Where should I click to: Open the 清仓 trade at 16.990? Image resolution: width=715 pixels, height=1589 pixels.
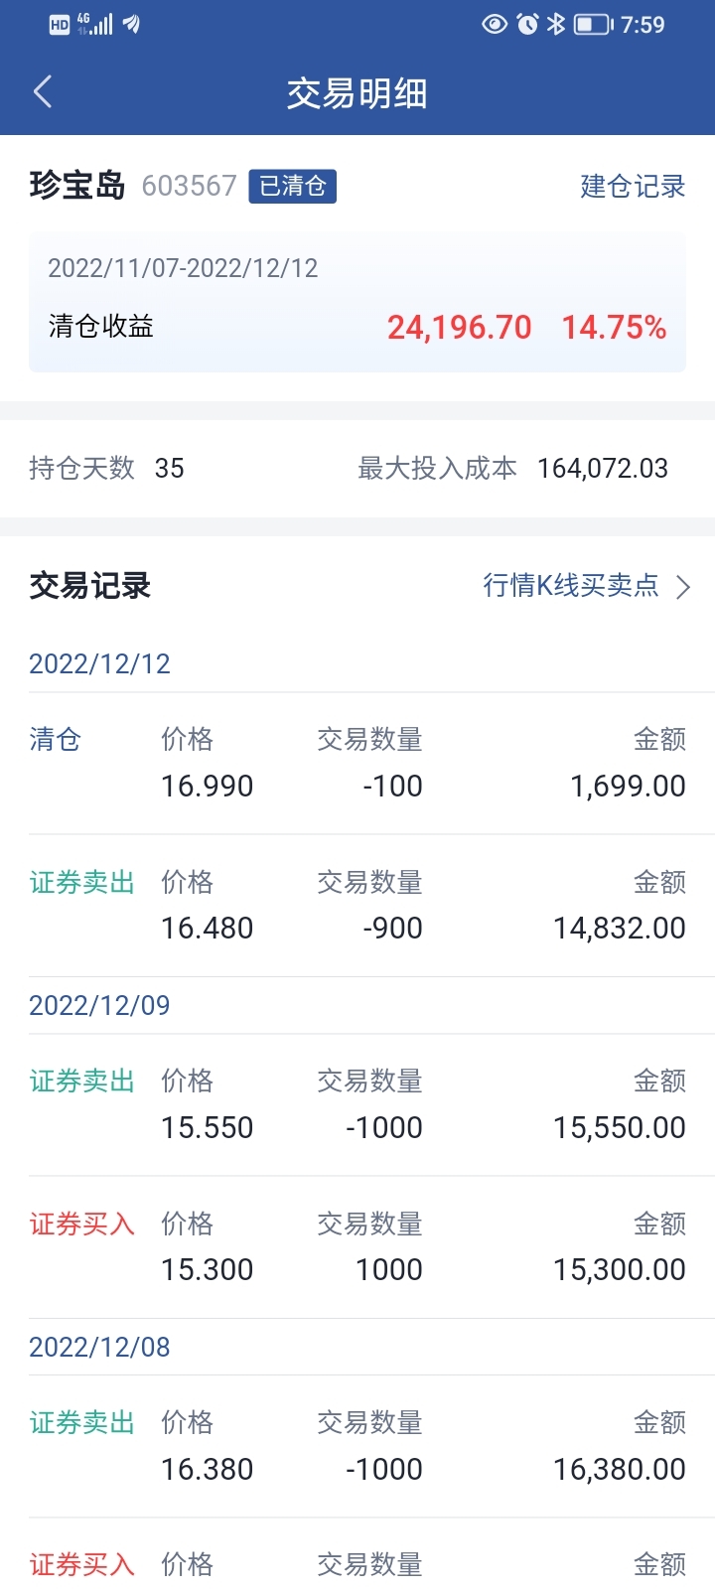coord(357,763)
